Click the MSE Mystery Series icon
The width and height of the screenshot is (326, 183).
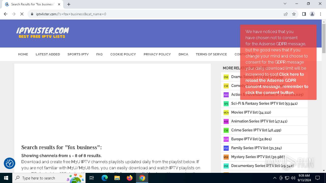tap(226, 157)
